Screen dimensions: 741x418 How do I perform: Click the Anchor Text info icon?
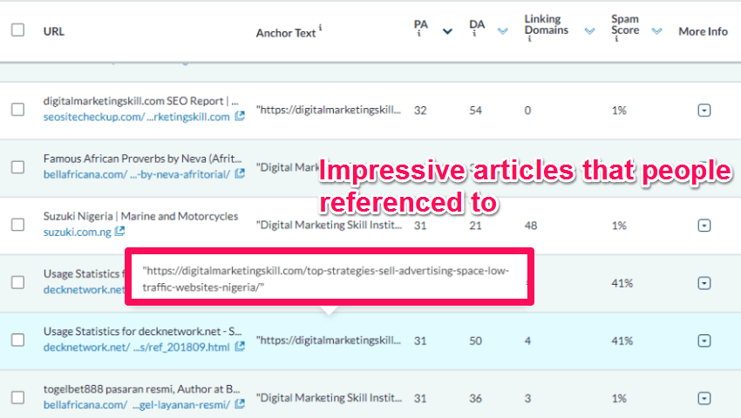321,27
